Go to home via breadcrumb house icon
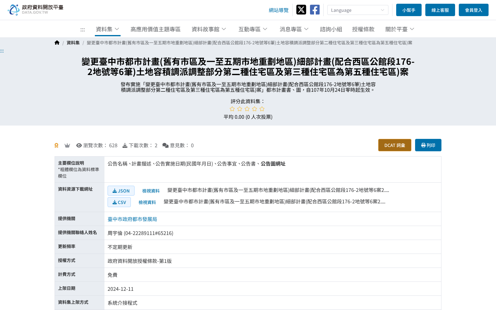The image size is (496, 310). tap(57, 43)
